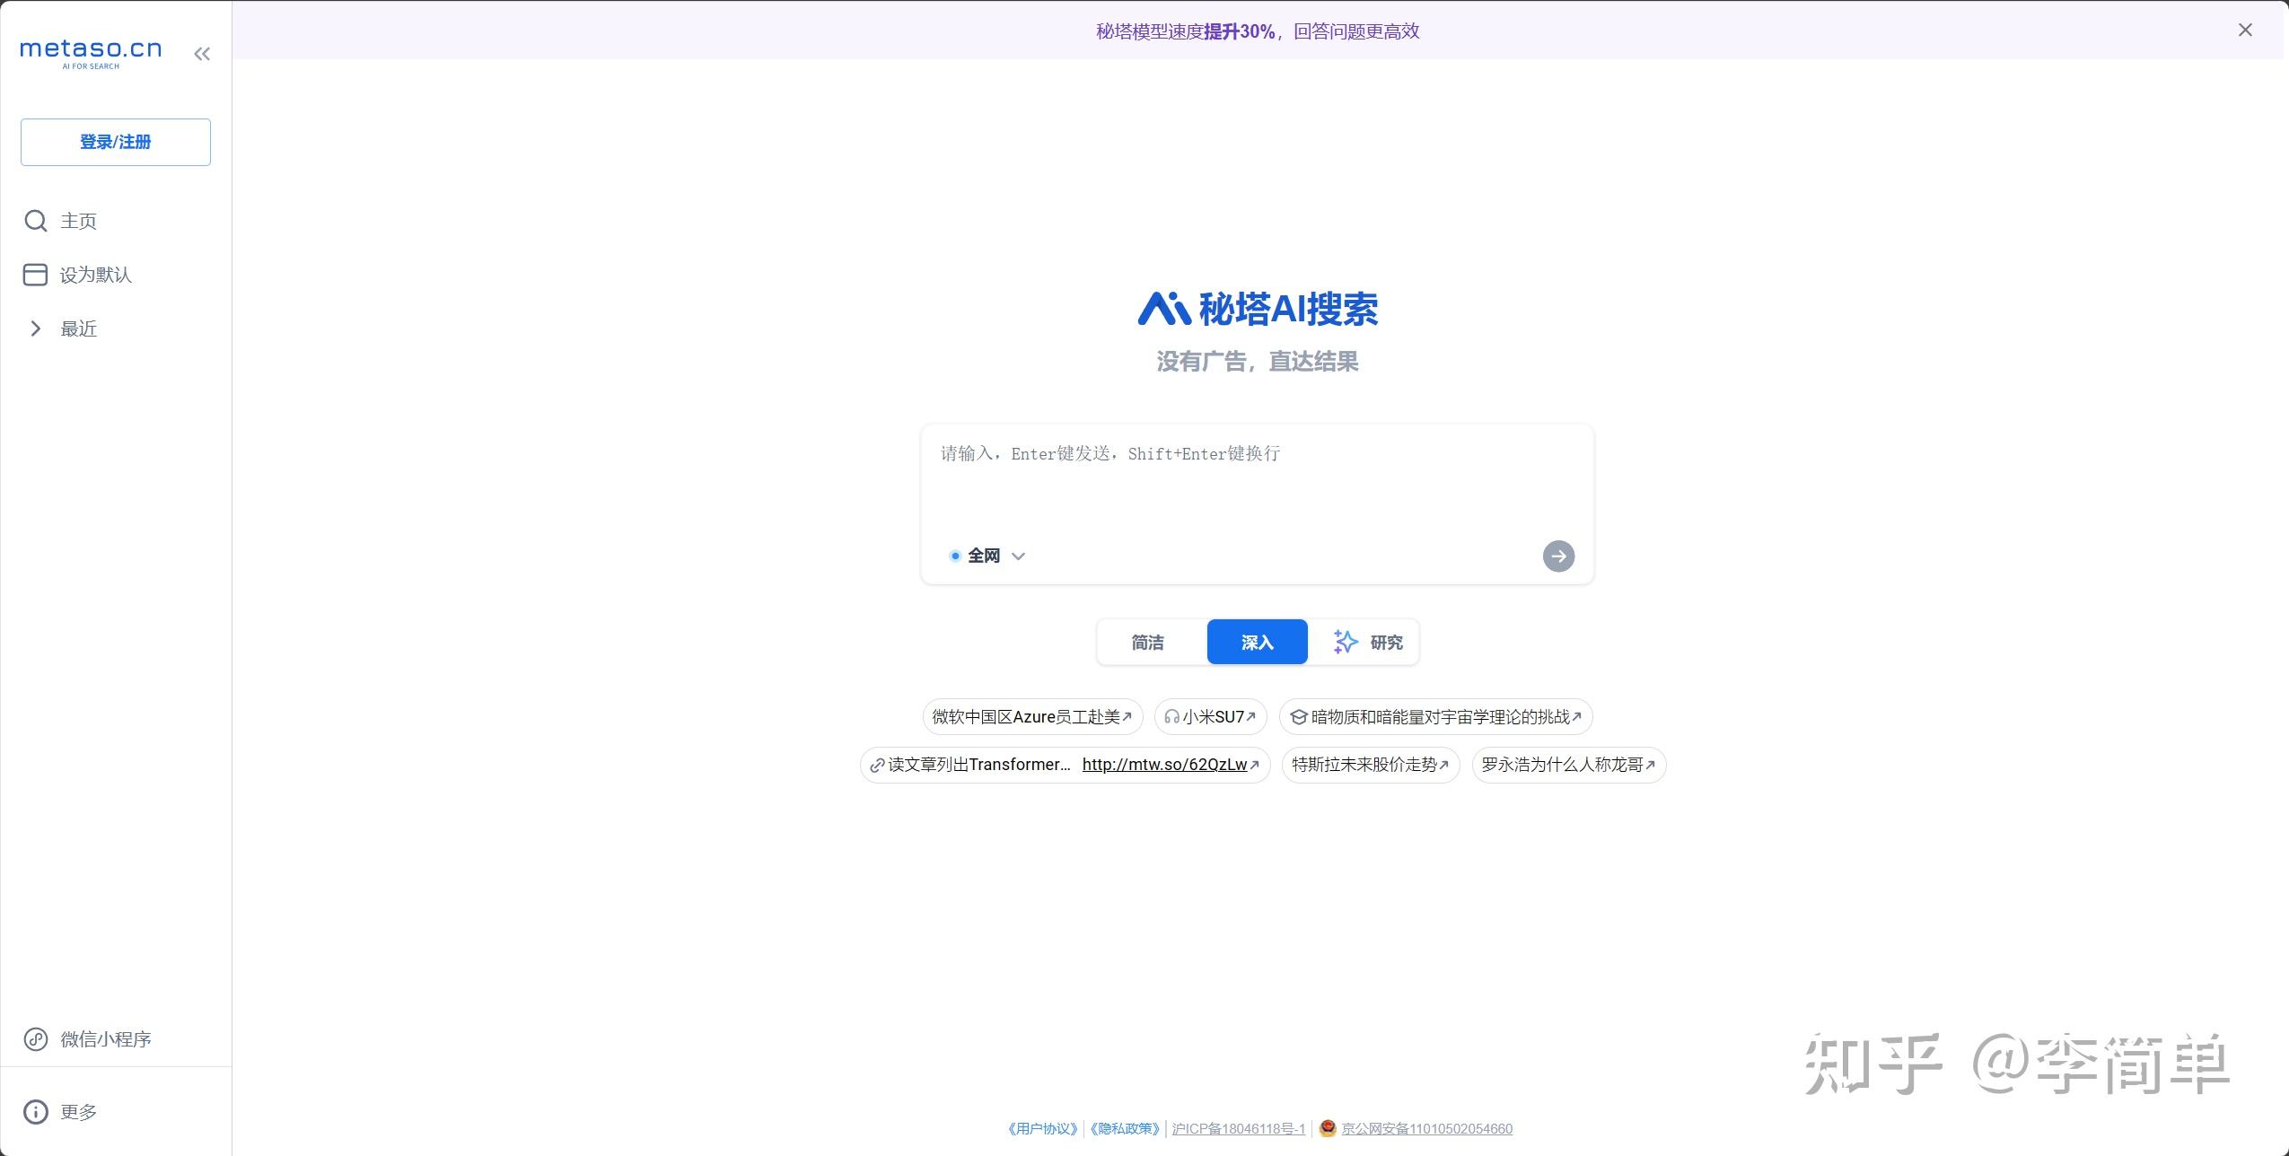Open the 全网 scope dropdown
Viewport: 2289px width, 1156px height.
click(987, 556)
